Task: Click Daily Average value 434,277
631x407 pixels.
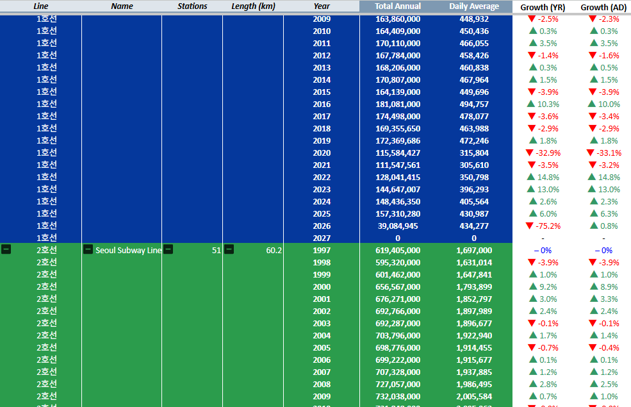Action: [x=474, y=226]
